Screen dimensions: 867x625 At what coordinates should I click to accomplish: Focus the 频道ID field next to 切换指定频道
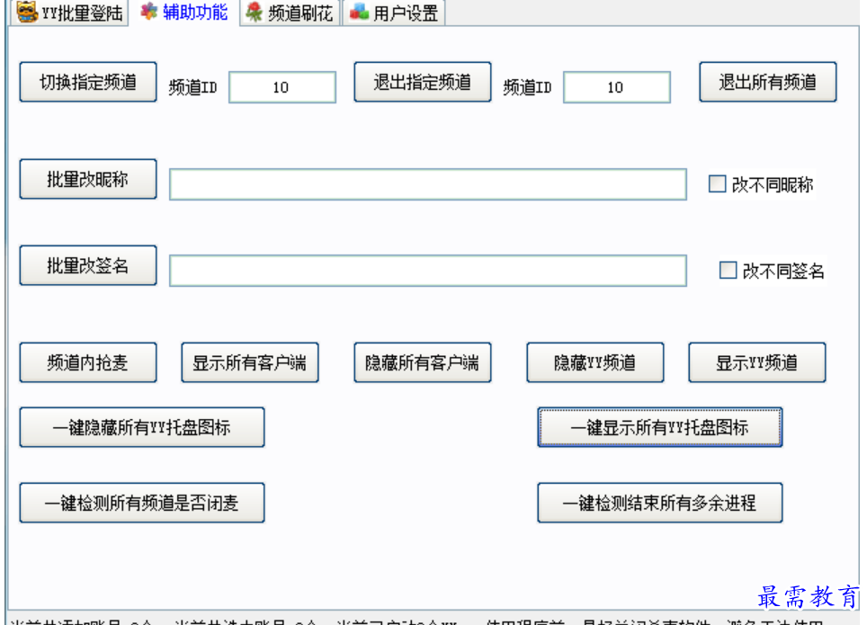pos(282,87)
